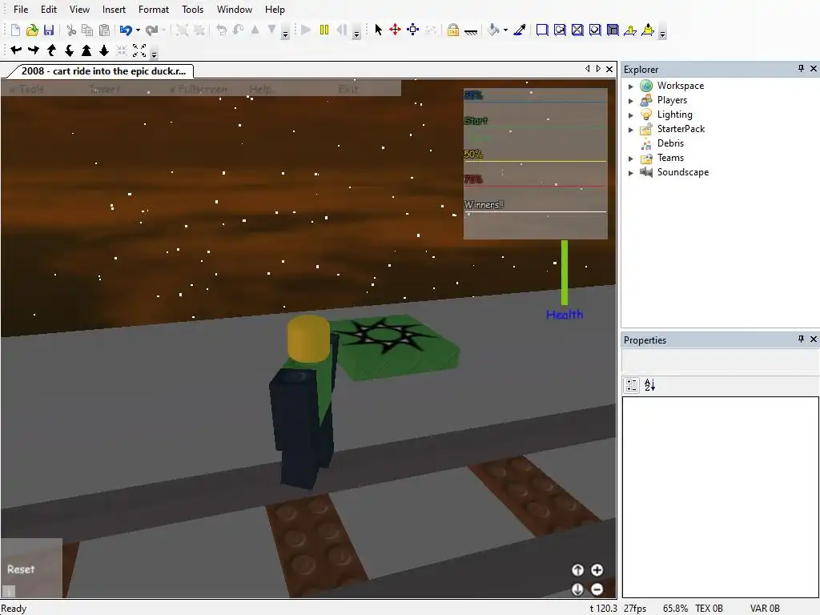This screenshot has width=820, height=615.
Task: Select the Debris item in Explorer
Action: 670,143
